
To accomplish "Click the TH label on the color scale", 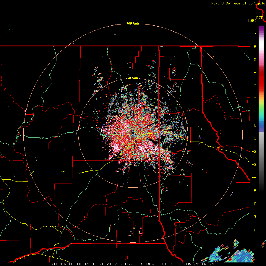I will 254,230.
